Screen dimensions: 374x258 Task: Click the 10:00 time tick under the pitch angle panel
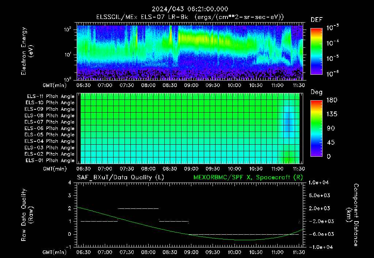pos(234,169)
